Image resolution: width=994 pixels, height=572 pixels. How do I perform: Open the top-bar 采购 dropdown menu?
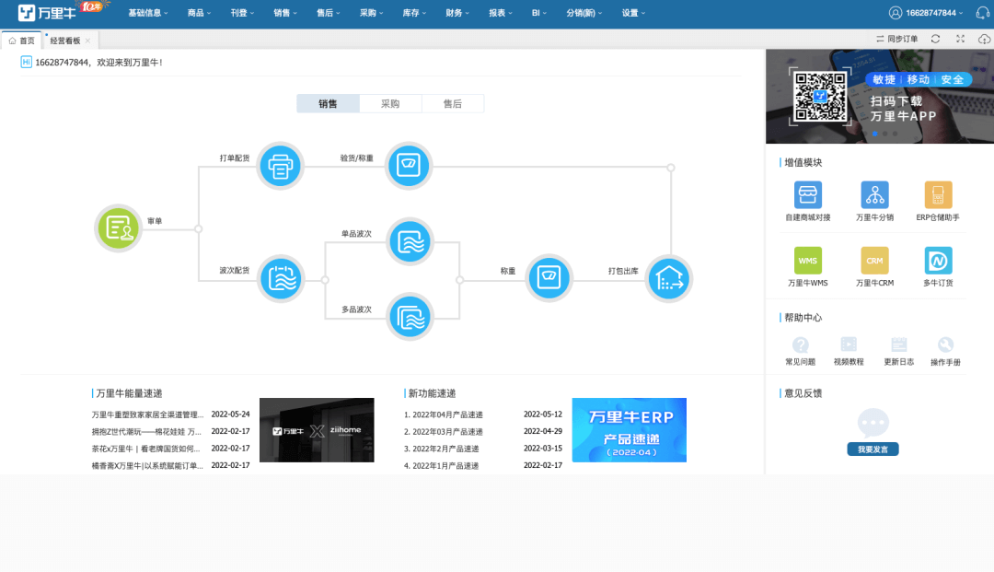[372, 13]
